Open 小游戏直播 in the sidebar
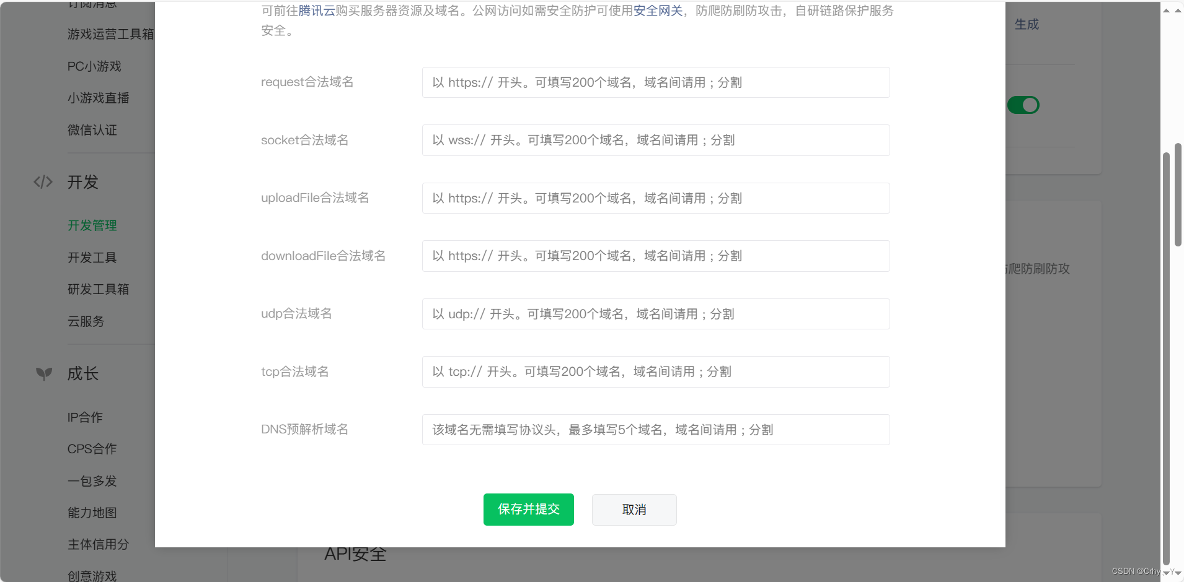1184x582 pixels. 99,98
